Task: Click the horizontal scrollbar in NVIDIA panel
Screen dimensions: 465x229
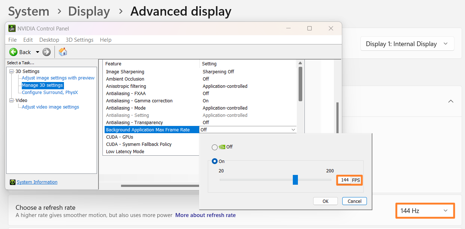Action: tap(160, 186)
